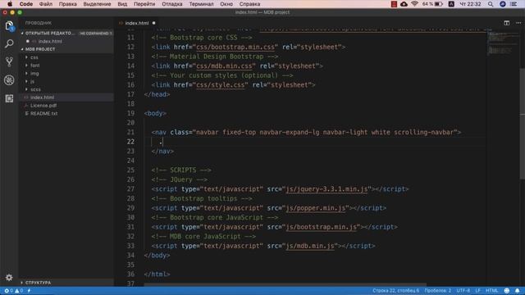Open notifications bell in status bar
This screenshot has width=525, height=295.
[518, 291]
